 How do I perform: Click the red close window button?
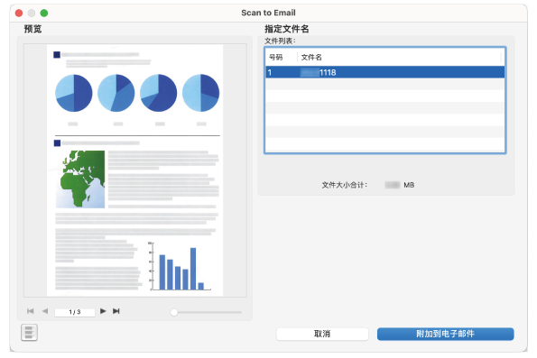click(19, 13)
